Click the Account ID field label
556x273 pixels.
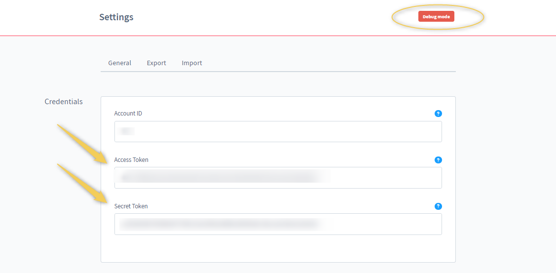(128, 114)
